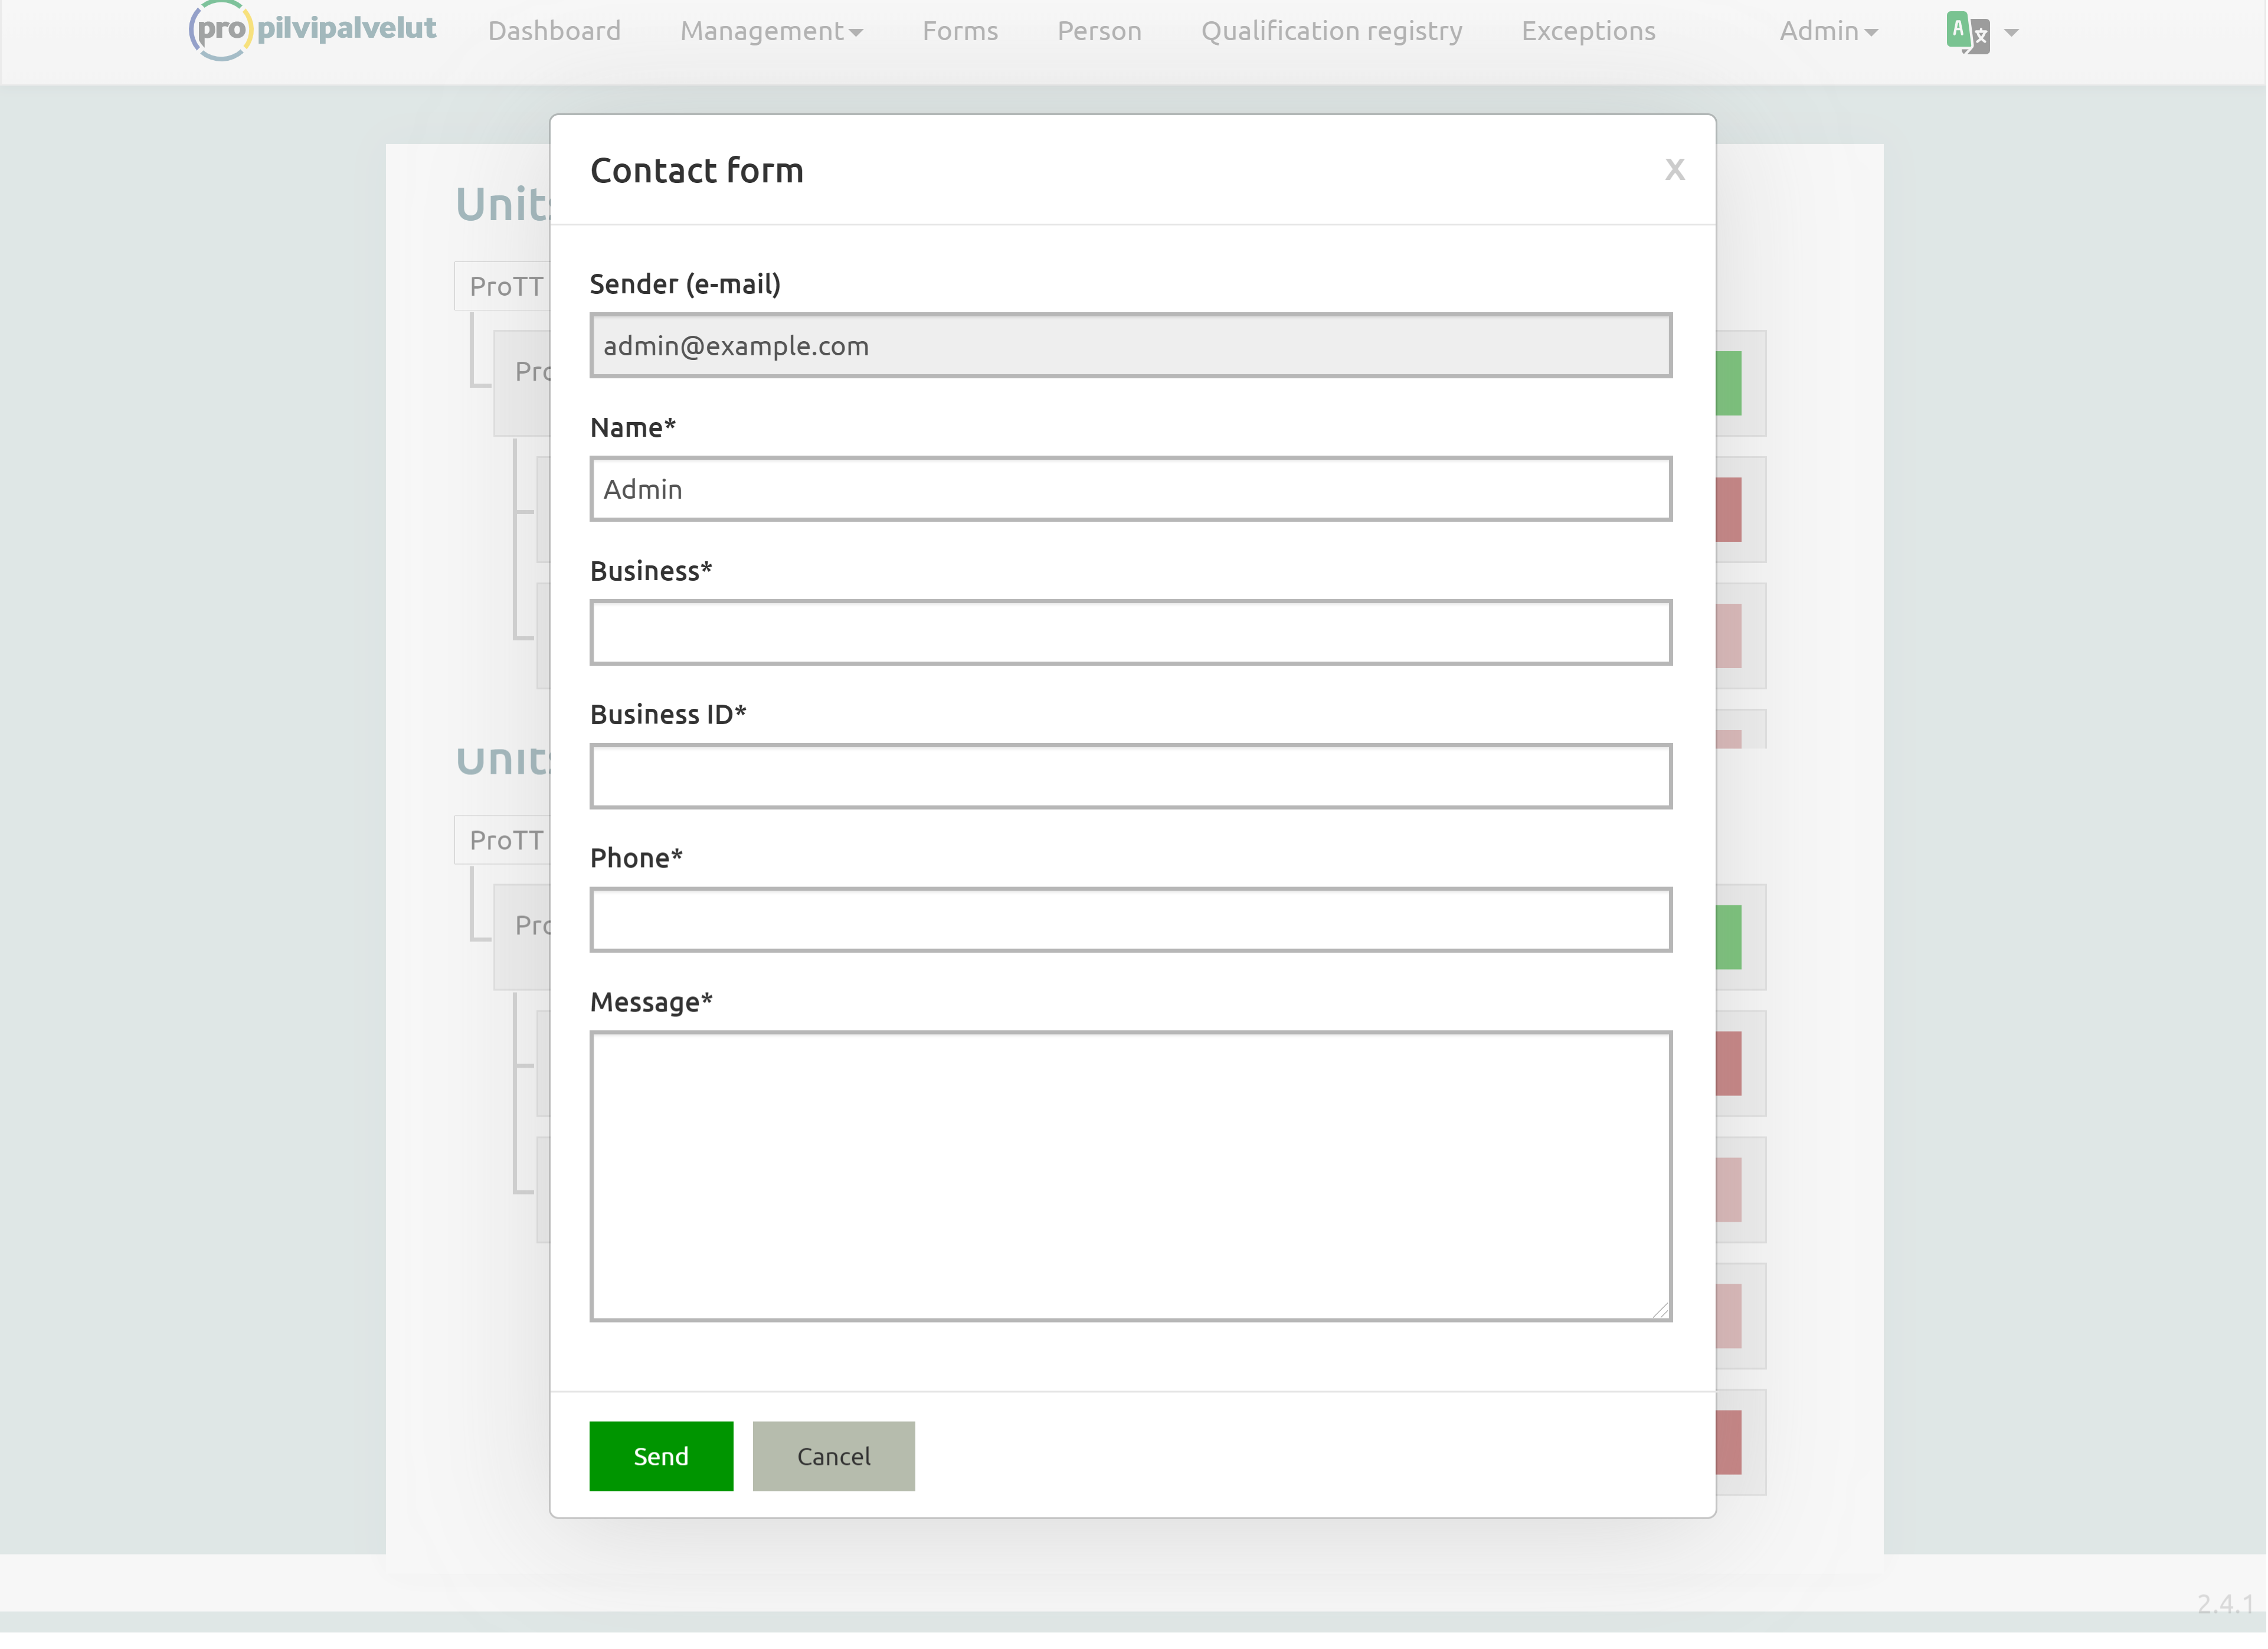Open the language translation icon menu
Viewport: 2268px width, 1649px height.
(1967, 32)
